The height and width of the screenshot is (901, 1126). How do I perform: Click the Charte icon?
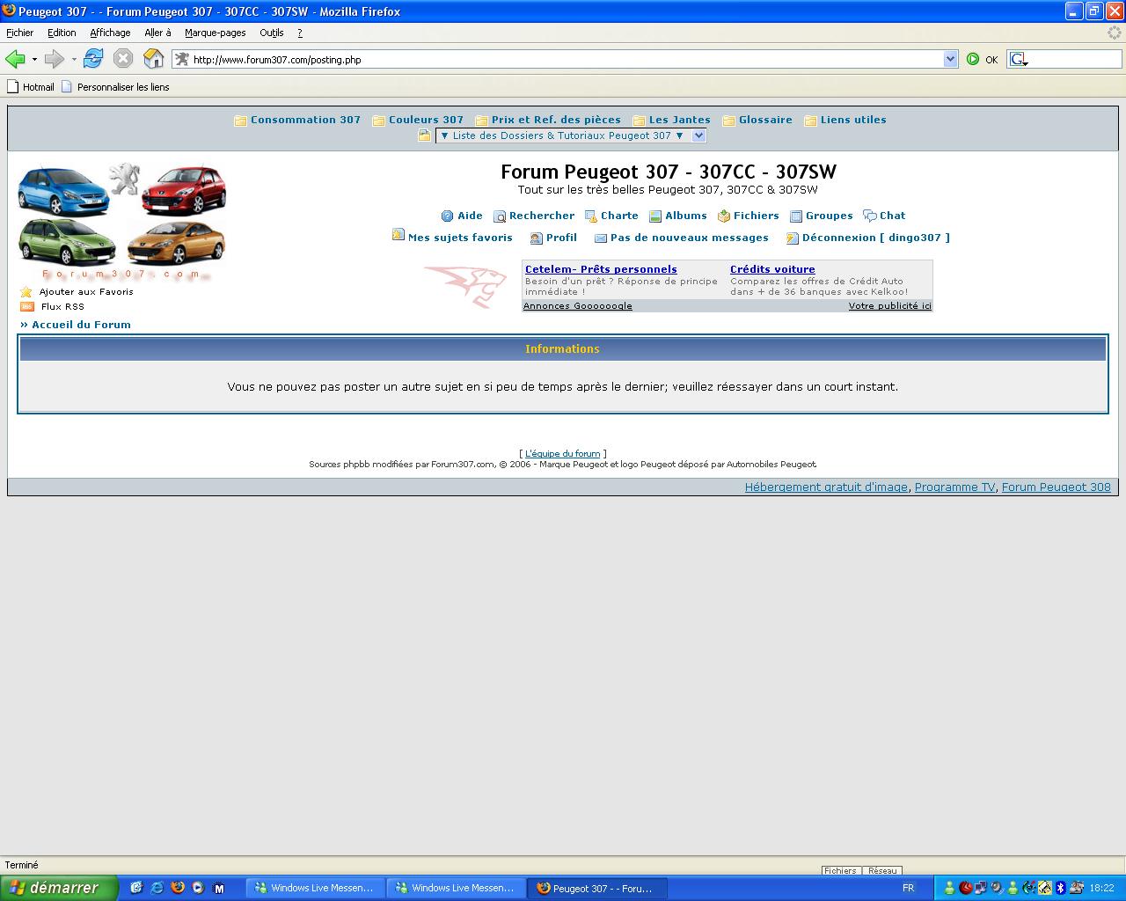pyautogui.click(x=591, y=216)
